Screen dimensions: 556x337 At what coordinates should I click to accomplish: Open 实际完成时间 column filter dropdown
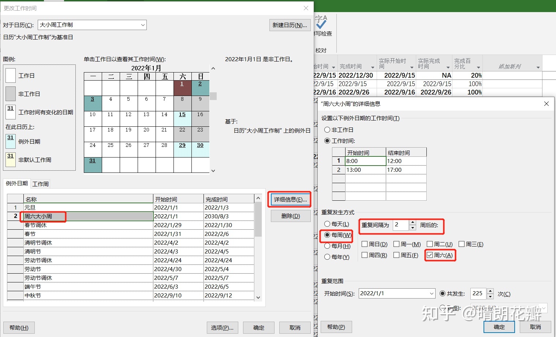448,67
